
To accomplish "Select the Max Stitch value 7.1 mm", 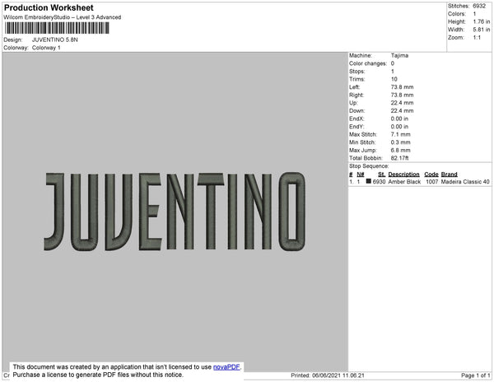I will click(401, 134).
